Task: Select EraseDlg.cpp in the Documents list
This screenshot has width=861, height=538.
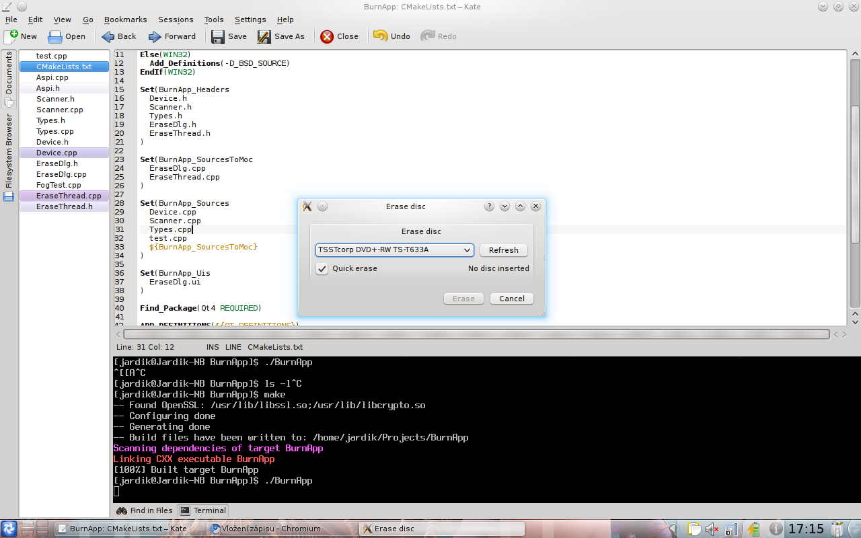Action: coord(64,174)
